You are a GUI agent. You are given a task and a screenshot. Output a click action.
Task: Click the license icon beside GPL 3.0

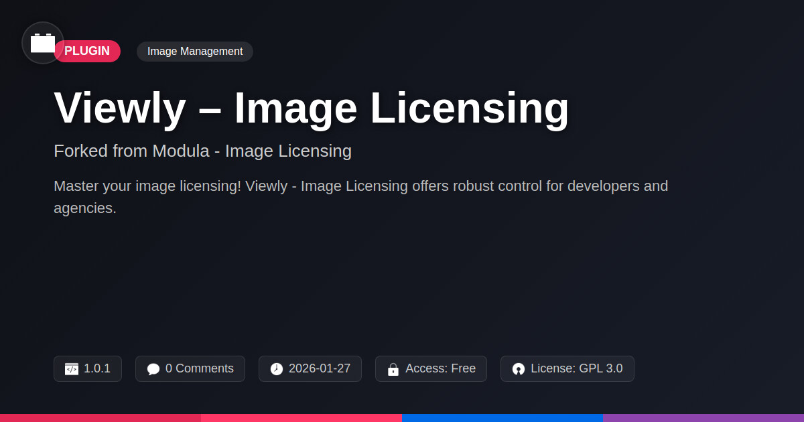pos(519,369)
